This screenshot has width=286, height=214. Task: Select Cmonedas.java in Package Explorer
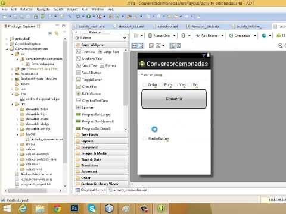40,64
